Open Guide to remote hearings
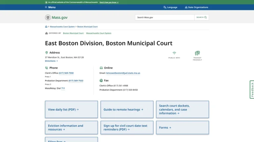 coord(127,109)
